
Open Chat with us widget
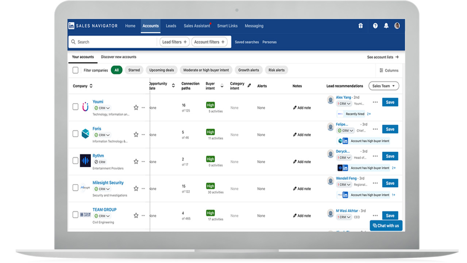[x=386, y=226]
